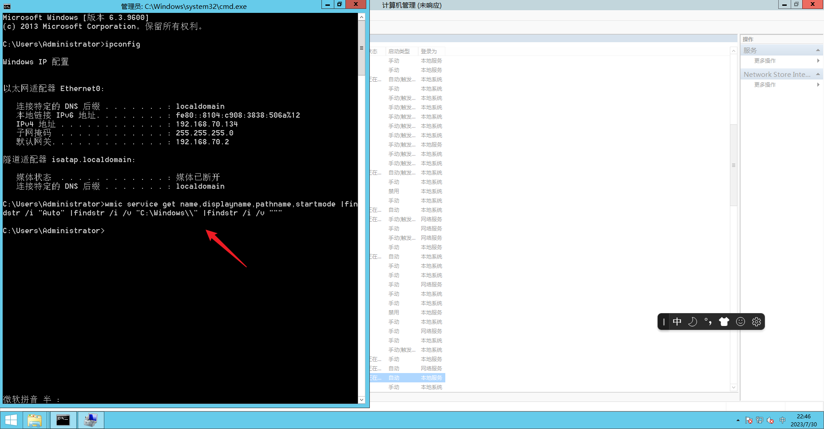824x429 pixels.
Task: Close the 计算机管理 window
Action: (812, 4)
